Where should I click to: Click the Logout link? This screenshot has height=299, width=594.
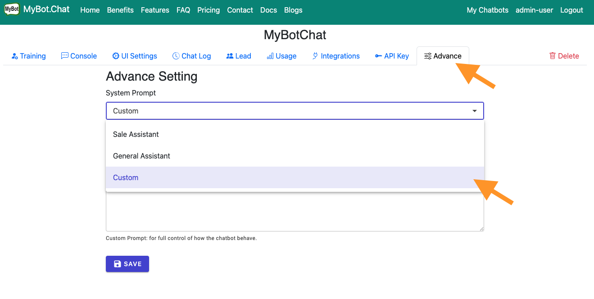(571, 10)
